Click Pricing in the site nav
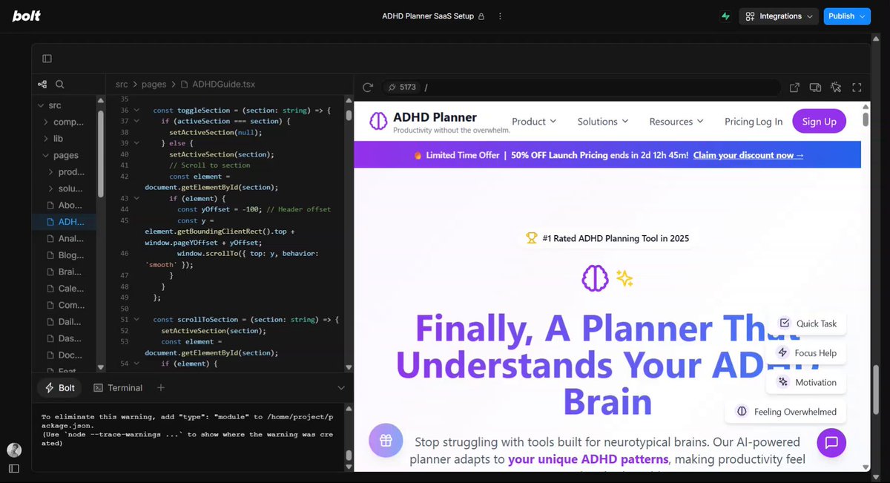Image resolution: width=890 pixels, height=483 pixels. click(x=739, y=122)
